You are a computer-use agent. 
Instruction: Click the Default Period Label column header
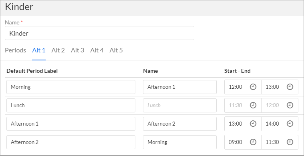(x=32, y=71)
